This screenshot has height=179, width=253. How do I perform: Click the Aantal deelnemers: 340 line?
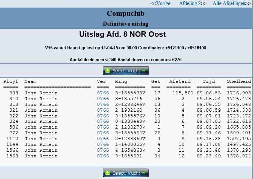tap(126, 60)
